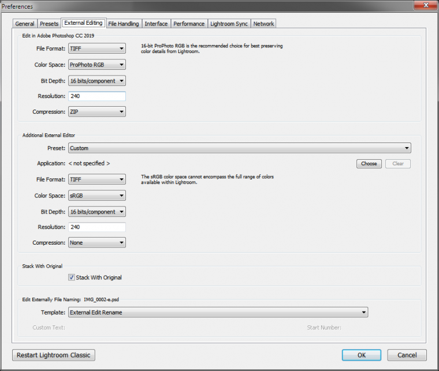Select the Lightroom Sync tab
Viewport: 439px width, 371px height.
(229, 24)
